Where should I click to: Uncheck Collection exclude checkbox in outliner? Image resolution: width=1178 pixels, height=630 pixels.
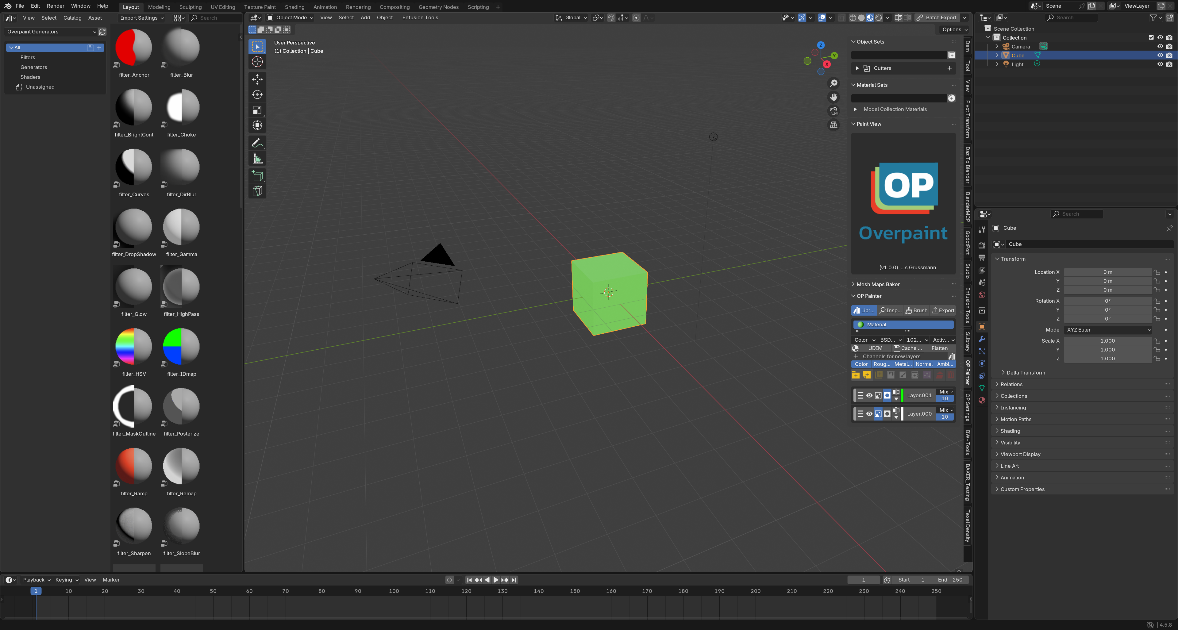pyautogui.click(x=1151, y=37)
